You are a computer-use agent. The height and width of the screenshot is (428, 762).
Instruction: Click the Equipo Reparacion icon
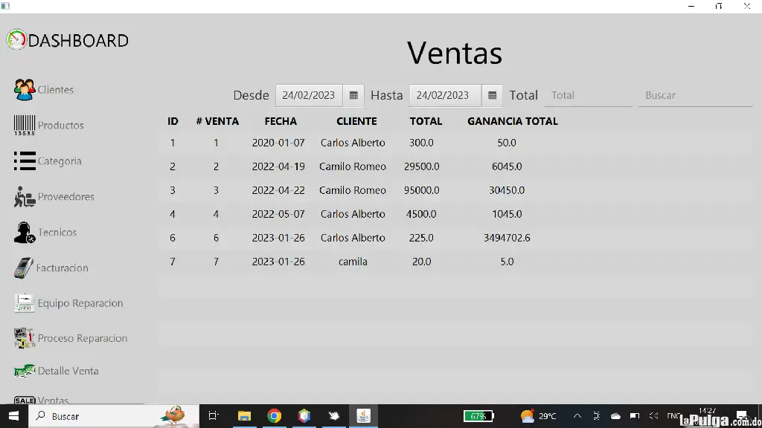pos(24,303)
